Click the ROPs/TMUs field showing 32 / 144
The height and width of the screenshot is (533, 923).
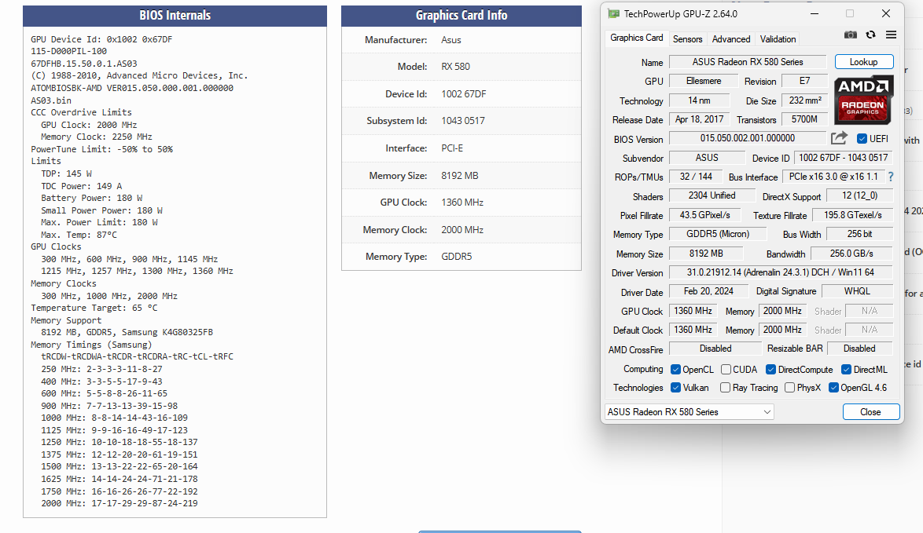(x=696, y=177)
